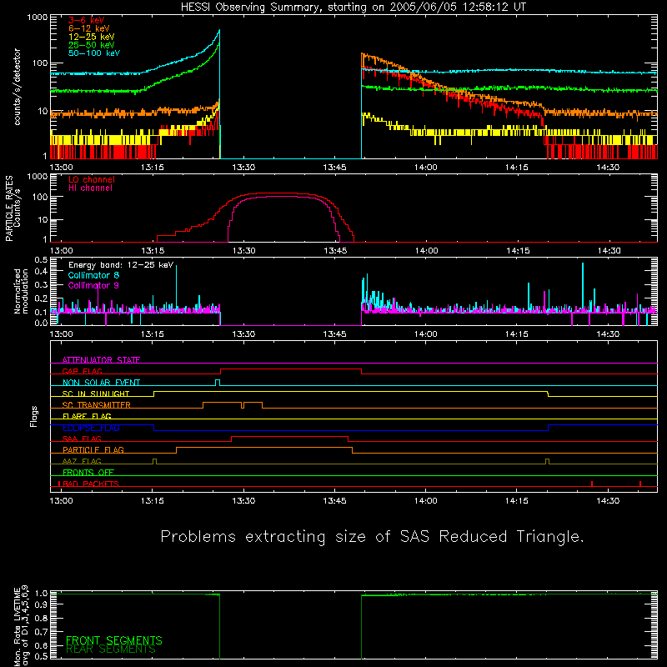Click the HI channel particle rate plateau
Screen dimensions: 667x667
click(x=283, y=197)
